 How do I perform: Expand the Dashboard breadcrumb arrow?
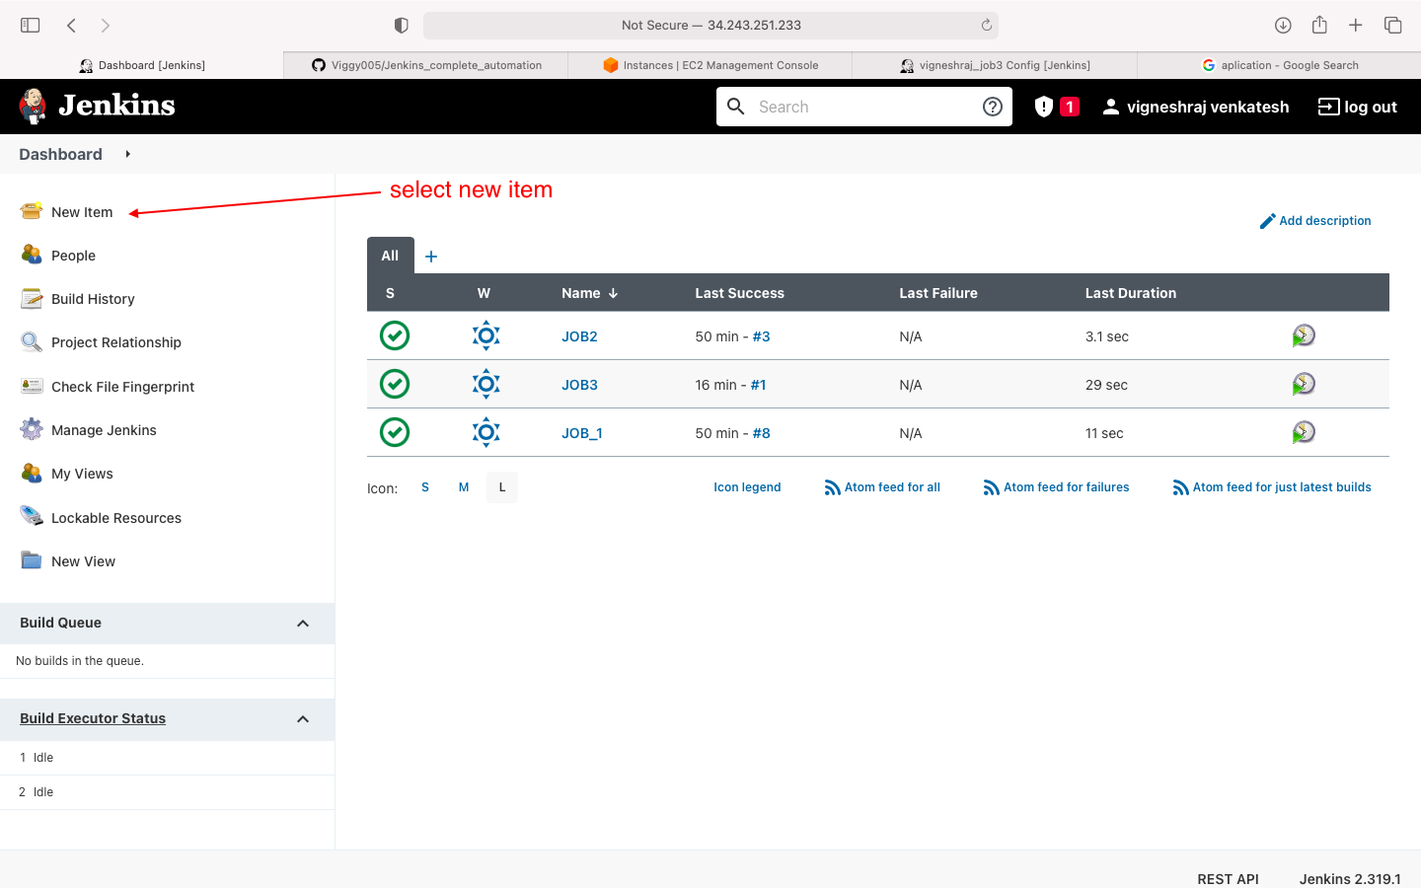tap(127, 154)
